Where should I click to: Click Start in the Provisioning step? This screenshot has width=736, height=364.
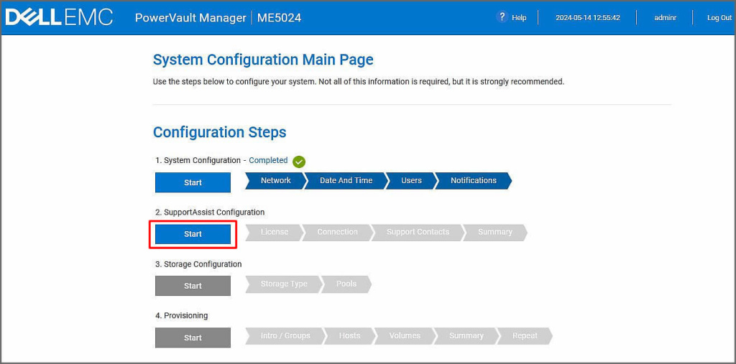pyautogui.click(x=193, y=337)
